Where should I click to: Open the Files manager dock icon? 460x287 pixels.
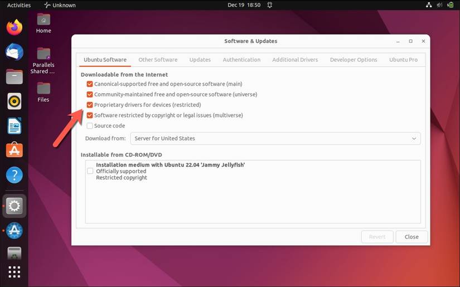(14, 77)
